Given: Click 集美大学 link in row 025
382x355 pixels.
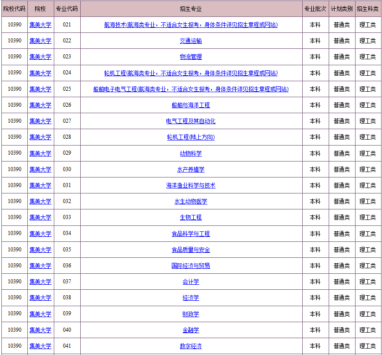Looking at the screenshot, I should (41, 89).
